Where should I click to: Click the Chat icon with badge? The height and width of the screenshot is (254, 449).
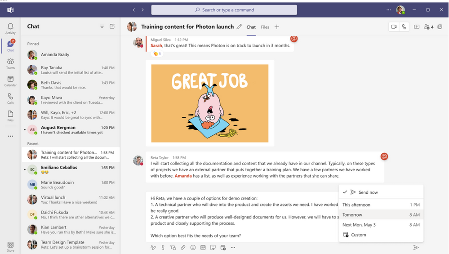[x=10, y=46]
